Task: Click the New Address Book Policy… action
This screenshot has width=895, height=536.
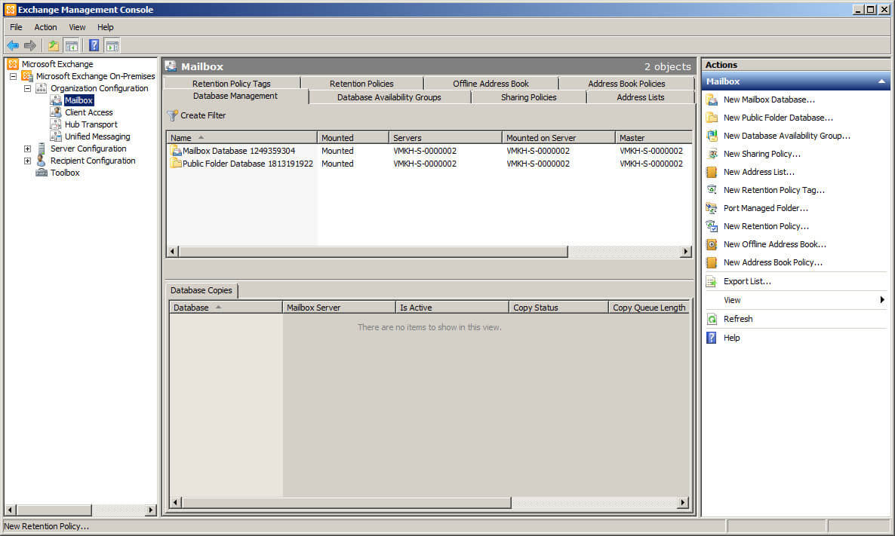Action: click(x=773, y=262)
